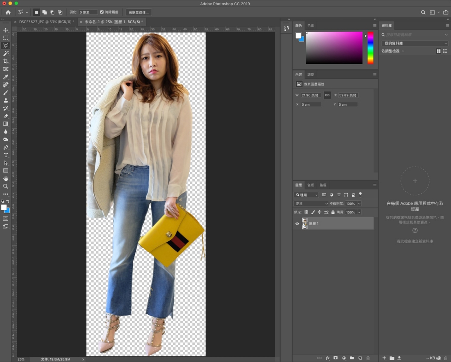This screenshot has height=362, width=451.
Task: Click the 從此檔案建立新資料庫 link
Action: coord(415,241)
